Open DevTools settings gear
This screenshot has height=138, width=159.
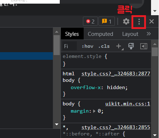pos(126,22)
